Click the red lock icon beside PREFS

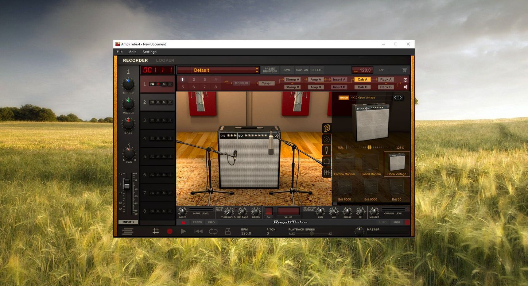(x=183, y=222)
